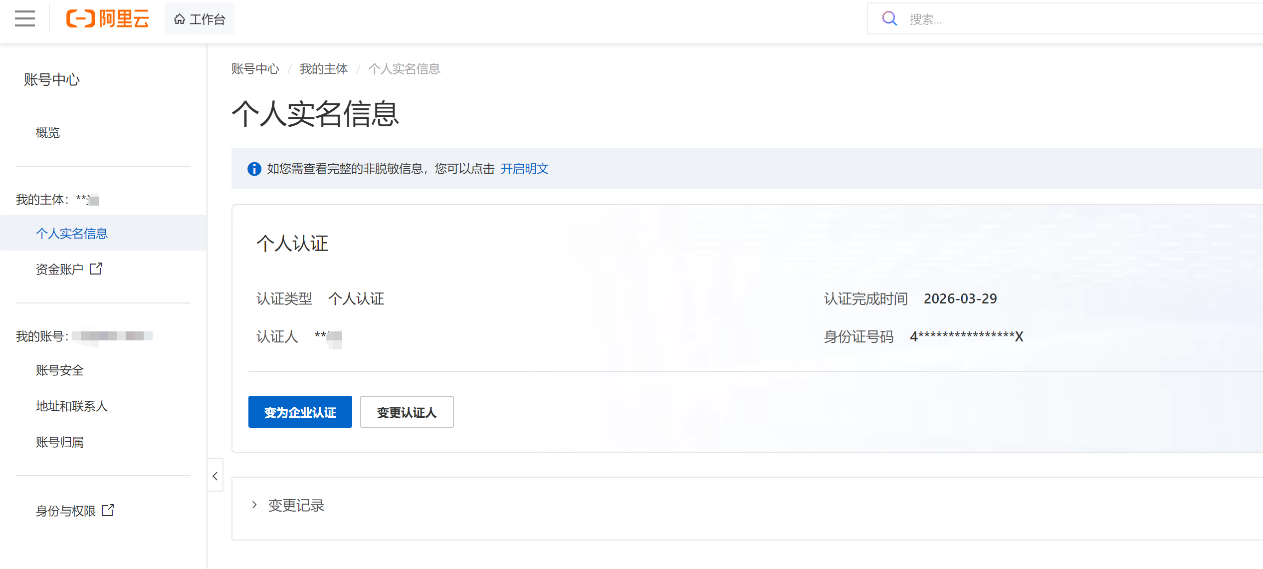Click the search magnifier icon
The image size is (1263, 569).
tap(889, 19)
